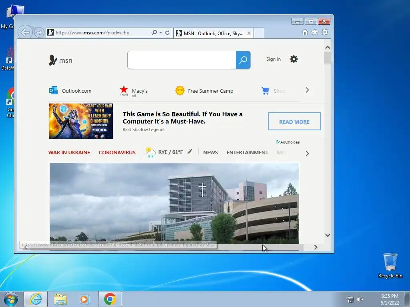410x307 pixels.
Task: Click the READ MORE button
Action: pyautogui.click(x=294, y=122)
